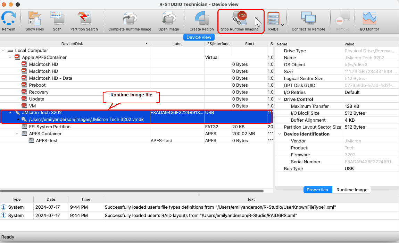The image size is (399, 243).
Task: Select the Recovery volume icon
Action: tap(24, 92)
